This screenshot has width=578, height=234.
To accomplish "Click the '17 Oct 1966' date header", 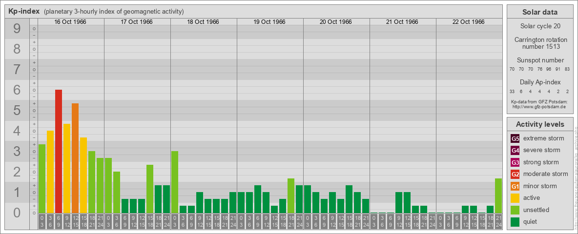I will [137, 22].
